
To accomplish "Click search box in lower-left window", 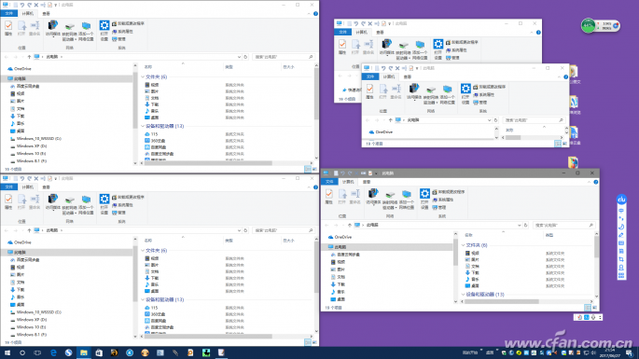I will pos(283,230).
